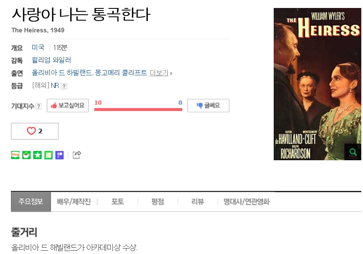The width and height of the screenshot is (363, 254).
Task: Share via the green cafe cup icon
Action: [x=27, y=155]
